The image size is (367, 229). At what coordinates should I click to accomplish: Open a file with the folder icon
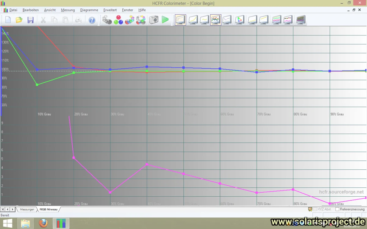pos(19,20)
